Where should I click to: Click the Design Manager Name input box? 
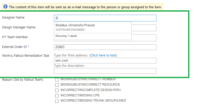pyautogui.click(x=144, y=28)
